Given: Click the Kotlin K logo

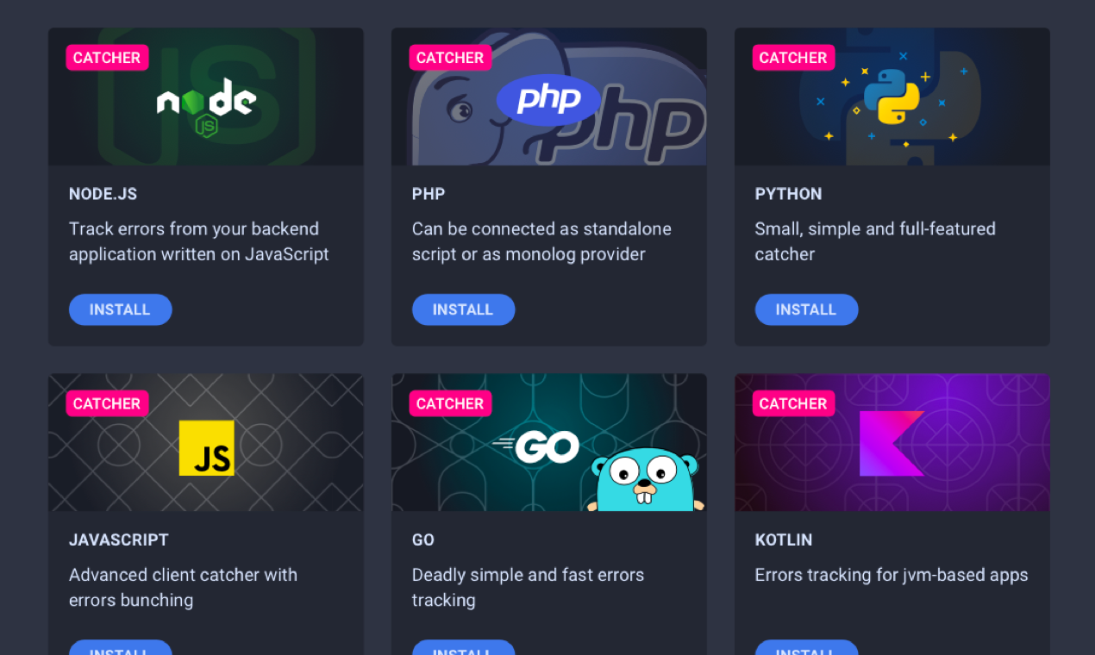Looking at the screenshot, I should click(892, 444).
